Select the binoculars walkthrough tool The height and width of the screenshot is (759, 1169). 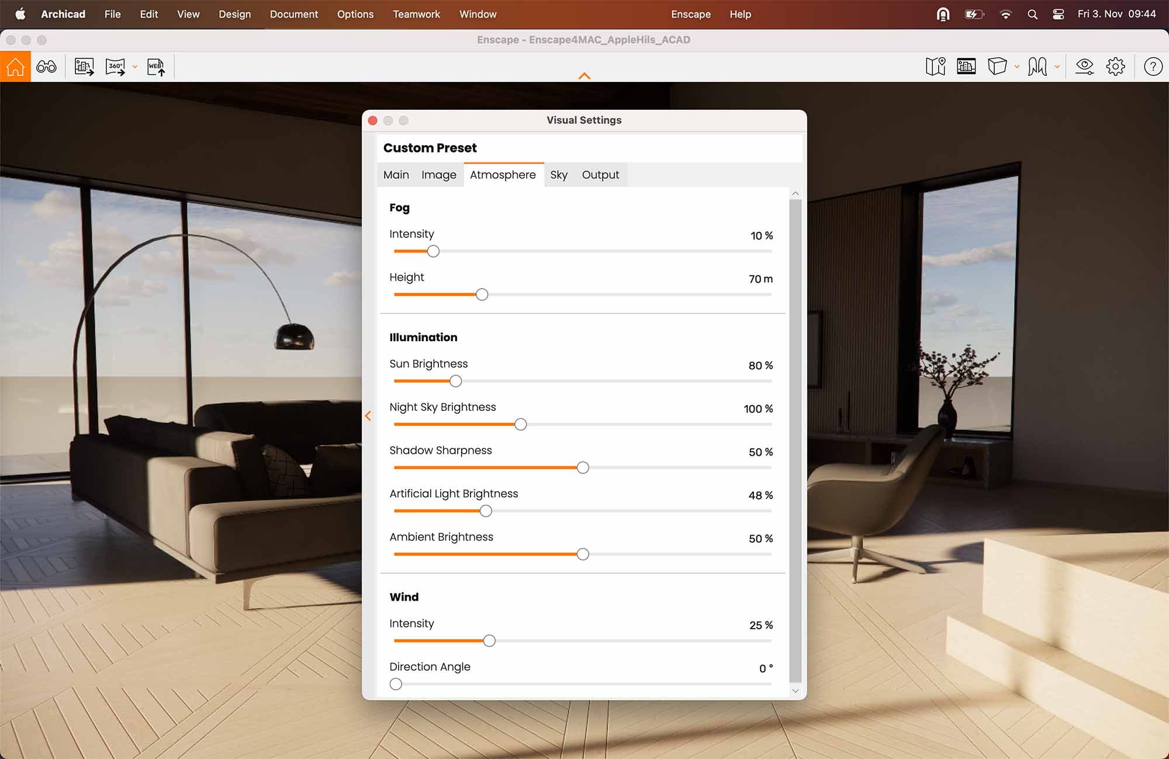click(46, 66)
